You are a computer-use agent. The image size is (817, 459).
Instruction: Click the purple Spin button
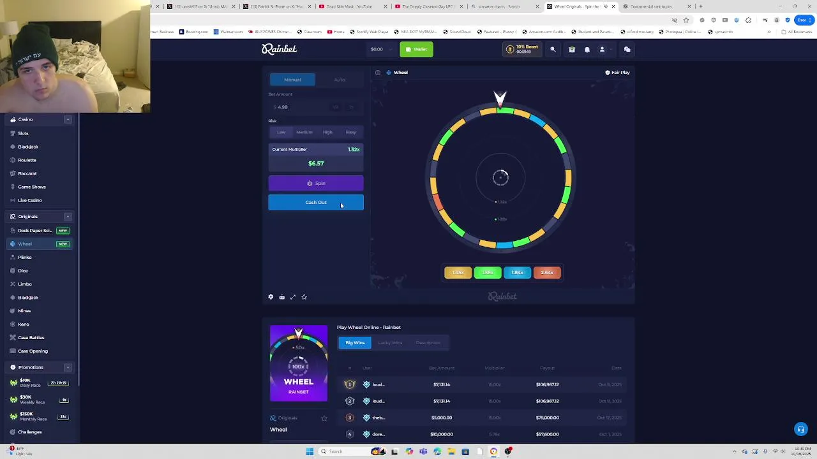tap(316, 183)
